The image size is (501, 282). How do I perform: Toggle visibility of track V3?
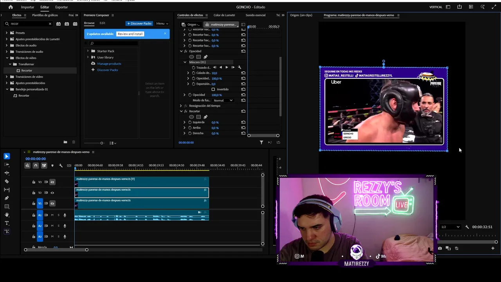[52, 182]
